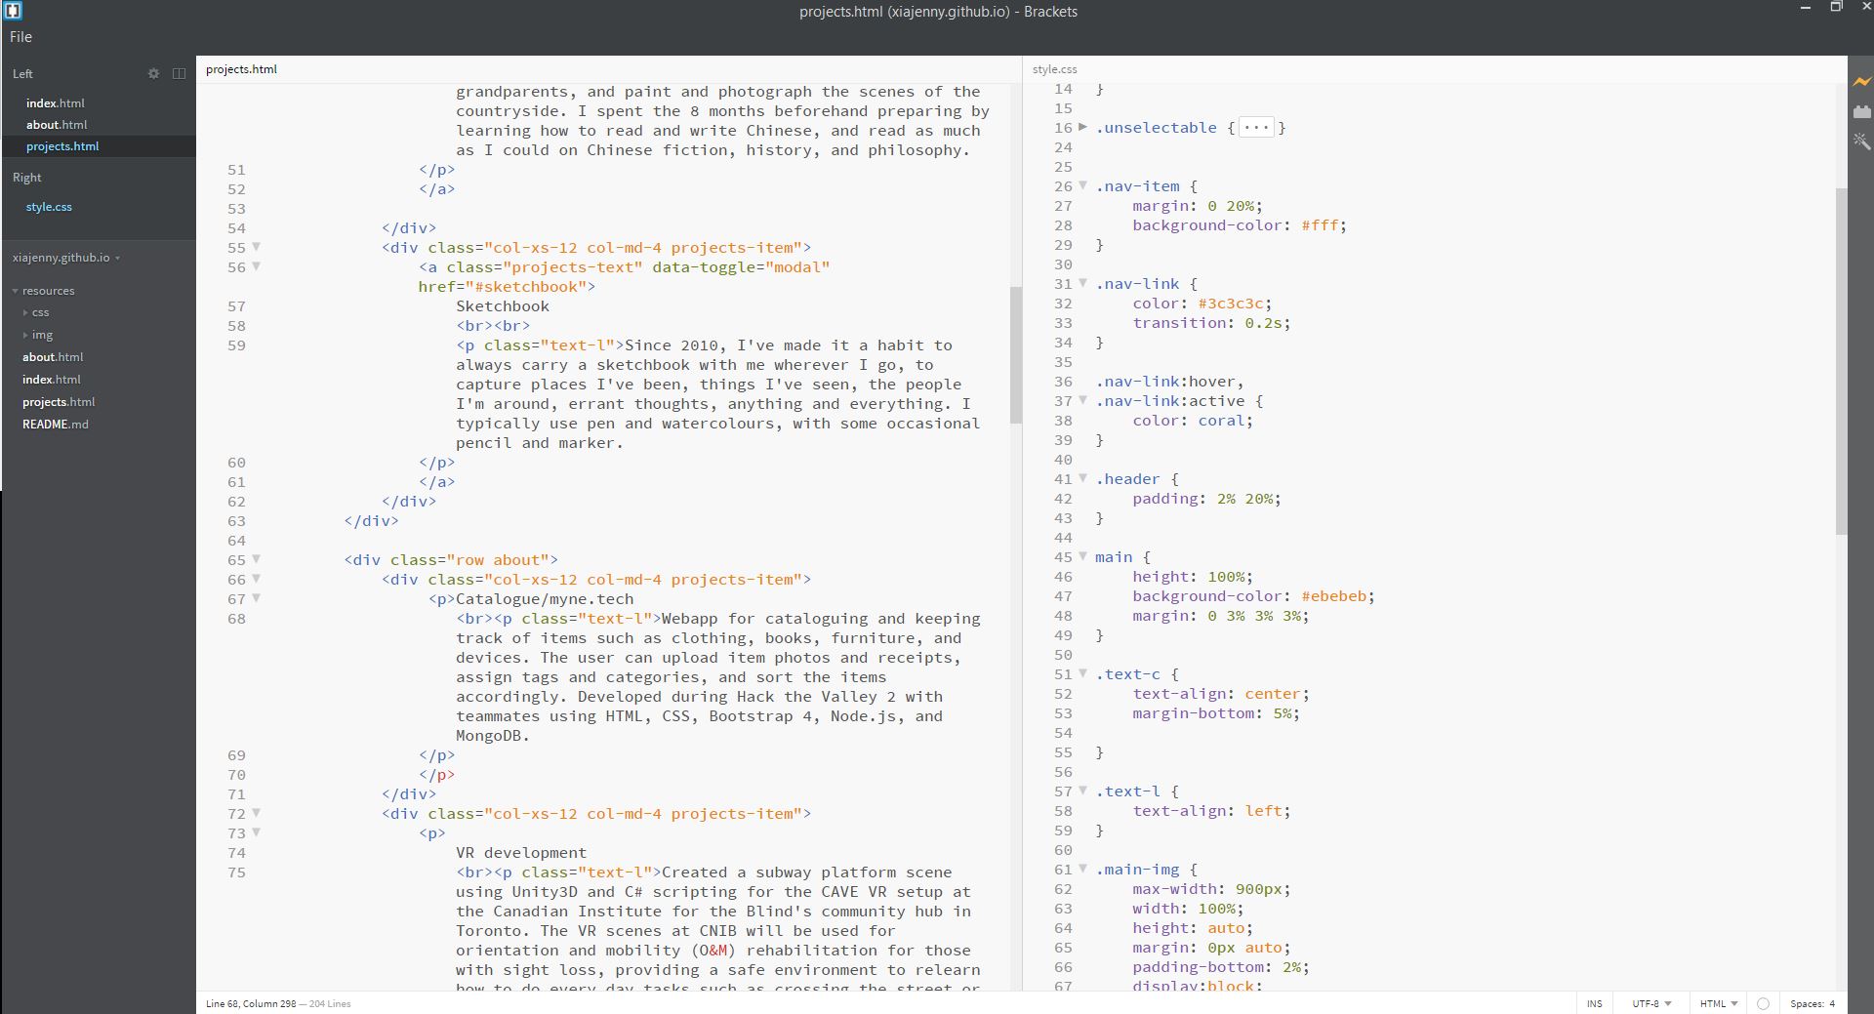Click the 'Right' working set heading
The width and height of the screenshot is (1874, 1014).
27,178
